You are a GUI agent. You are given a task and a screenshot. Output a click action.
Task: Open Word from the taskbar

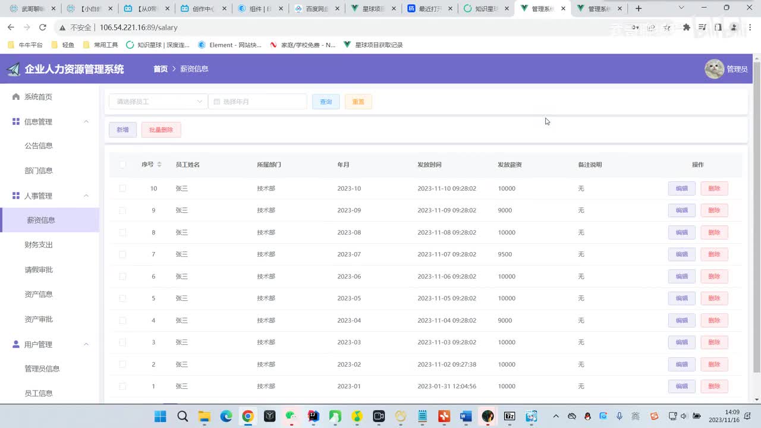click(x=466, y=416)
